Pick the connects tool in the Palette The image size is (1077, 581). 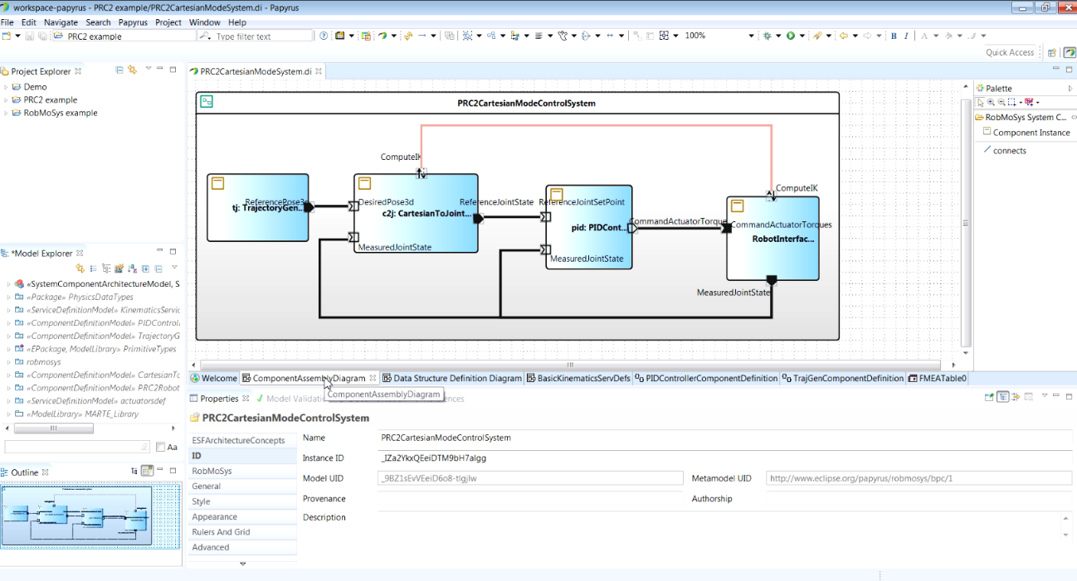[x=1009, y=151]
